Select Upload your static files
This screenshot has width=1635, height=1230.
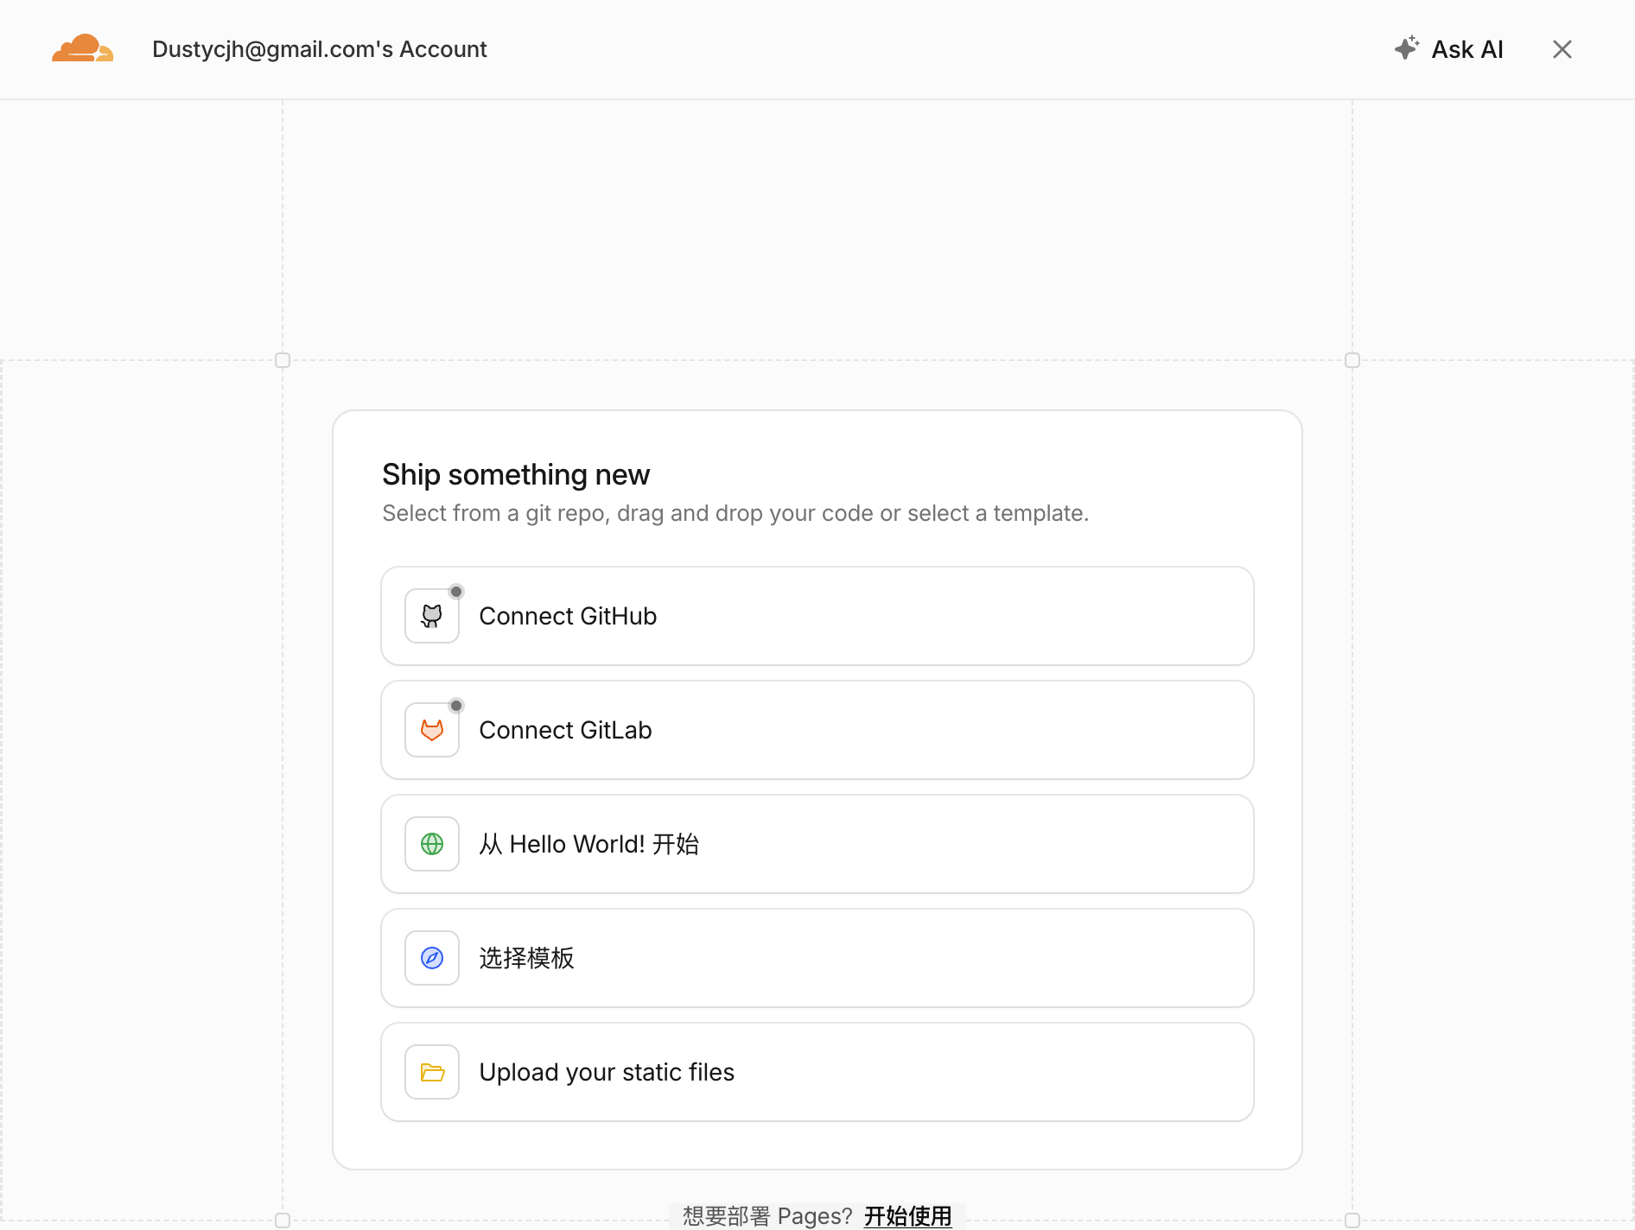(817, 1072)
